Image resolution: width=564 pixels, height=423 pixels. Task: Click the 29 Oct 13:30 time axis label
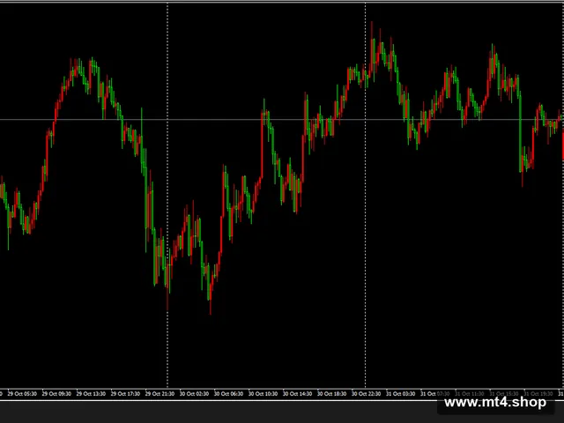tap(91, 394)
